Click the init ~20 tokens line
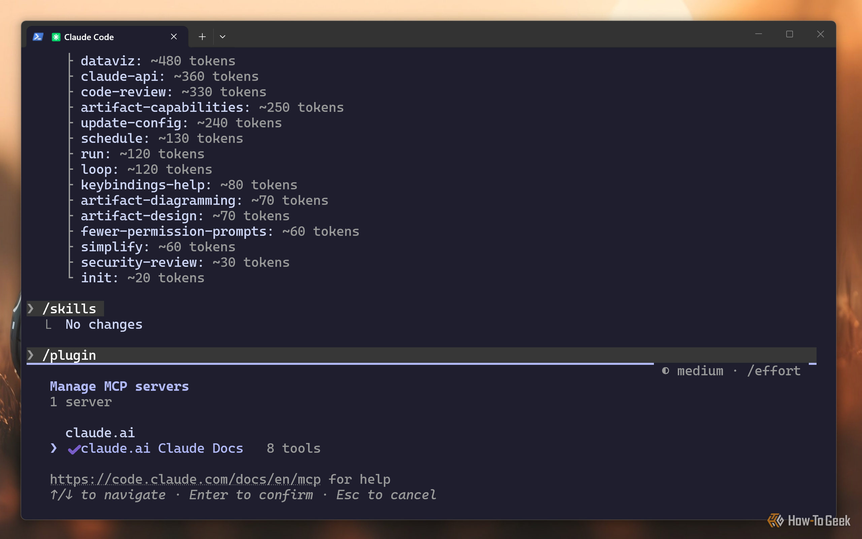This screenshot has height=539, width=862. tap(142, 278)
